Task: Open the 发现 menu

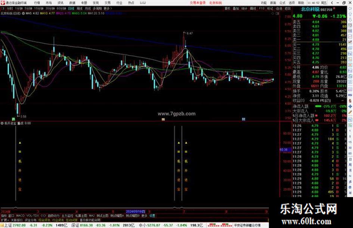Action: [96, 3]
